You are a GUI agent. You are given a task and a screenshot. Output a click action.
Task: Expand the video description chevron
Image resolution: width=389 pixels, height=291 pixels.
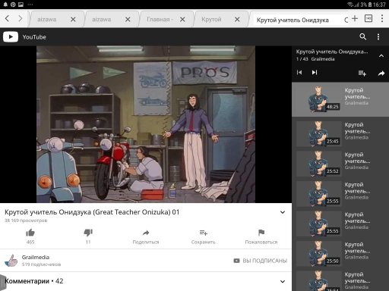click(283, 212)
